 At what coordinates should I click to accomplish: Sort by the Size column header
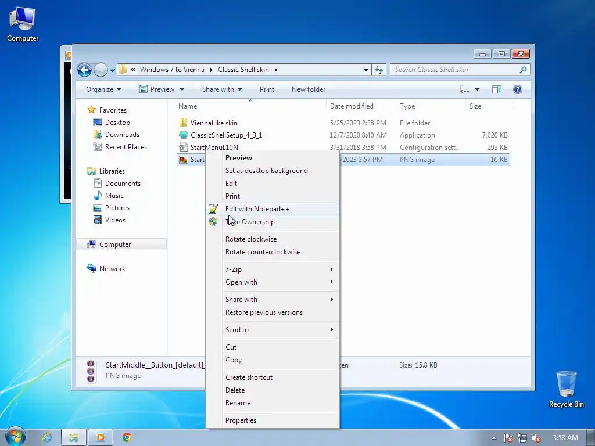coord(488,106)
